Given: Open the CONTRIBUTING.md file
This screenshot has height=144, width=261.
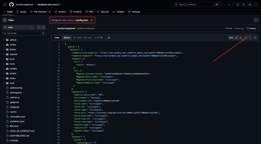Looking at the screenshot, I should pyautogui.click(x=19, y=136).
